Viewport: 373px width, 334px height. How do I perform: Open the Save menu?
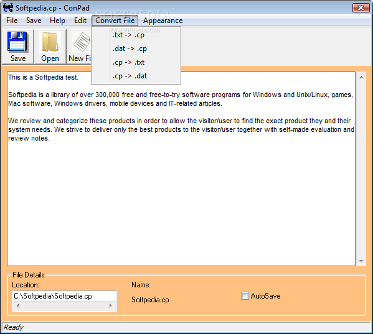point(34,21)
